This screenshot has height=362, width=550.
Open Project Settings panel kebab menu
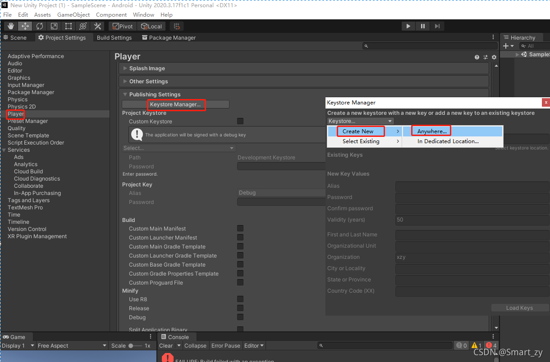[x=493, y=37]
